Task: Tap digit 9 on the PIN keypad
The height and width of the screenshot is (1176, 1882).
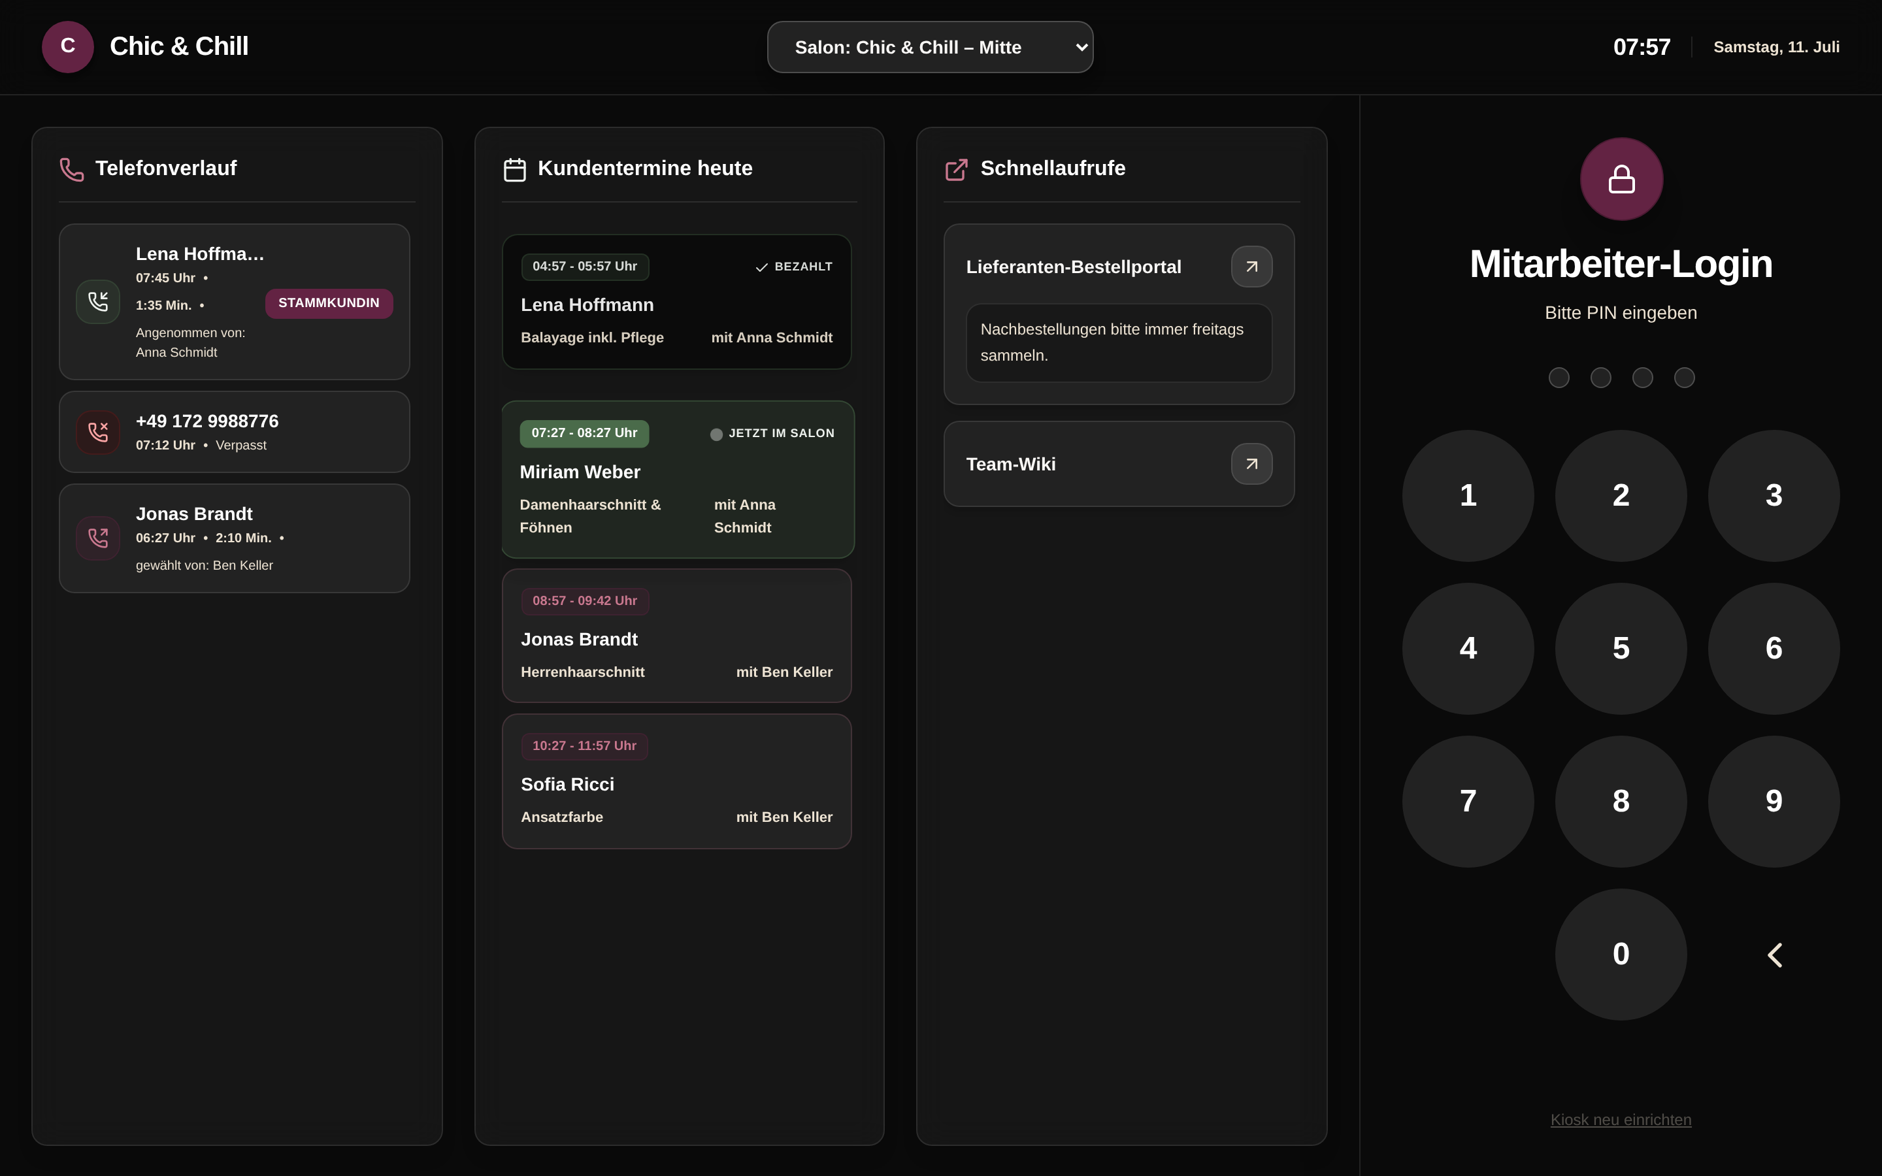Action: (1773, 801)
